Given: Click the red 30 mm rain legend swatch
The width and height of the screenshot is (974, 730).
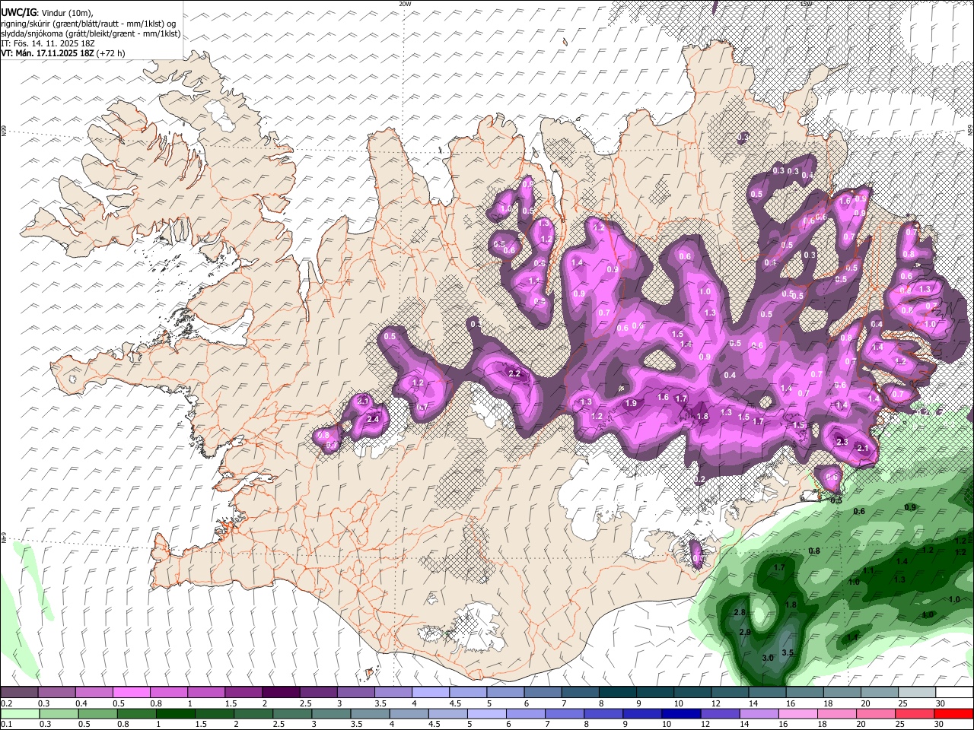Looking at the screenshot, I should [x=954, y=713].
